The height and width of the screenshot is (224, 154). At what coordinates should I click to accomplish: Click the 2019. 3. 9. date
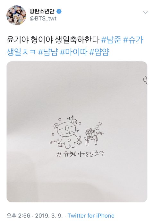click(49, 216)
